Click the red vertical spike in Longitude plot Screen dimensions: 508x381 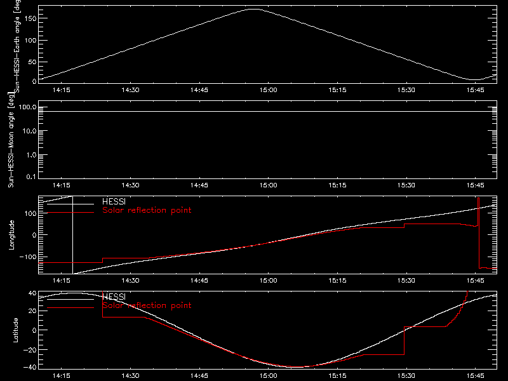tap(479, 232)
